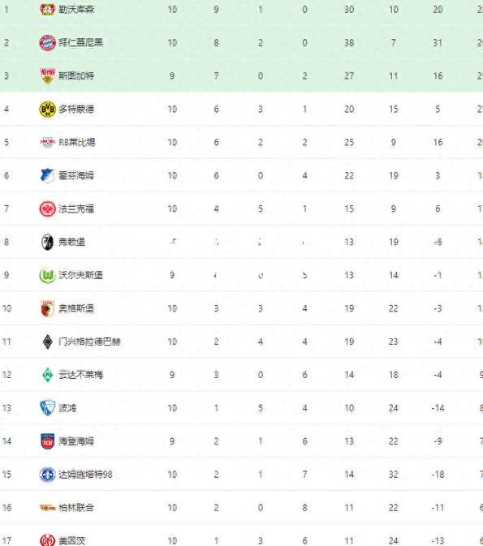Open team link 美因茨
The height and width of the screenshot is (546, 483).
[x=71, y=541]
